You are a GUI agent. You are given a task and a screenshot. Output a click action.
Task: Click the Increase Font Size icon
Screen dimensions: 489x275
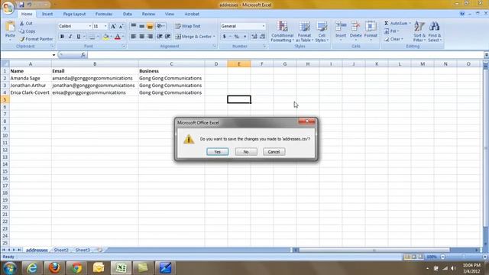[x=113, y=27]
